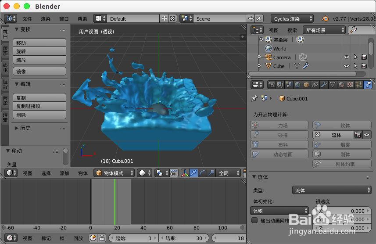Open the Scene properties tab
Viewport: 376px width, 244px height.
(289, 85)
